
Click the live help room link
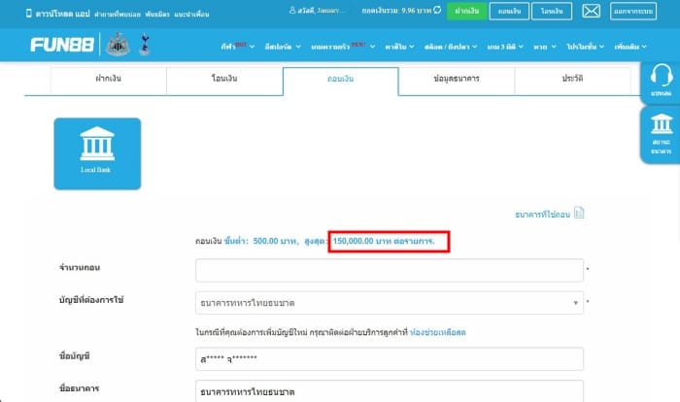[437, 333]
